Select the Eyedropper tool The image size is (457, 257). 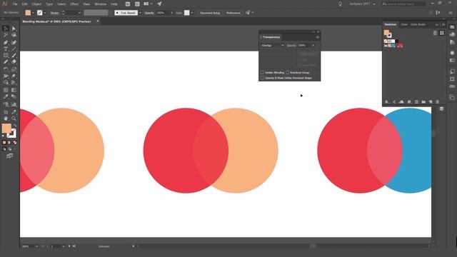tap(6, 96)
